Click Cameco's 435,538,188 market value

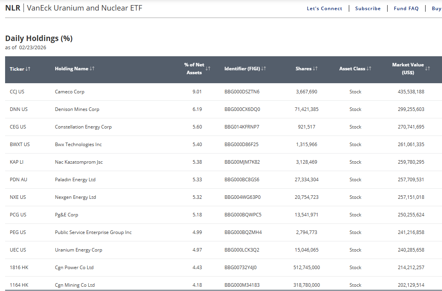coord(411,92)
